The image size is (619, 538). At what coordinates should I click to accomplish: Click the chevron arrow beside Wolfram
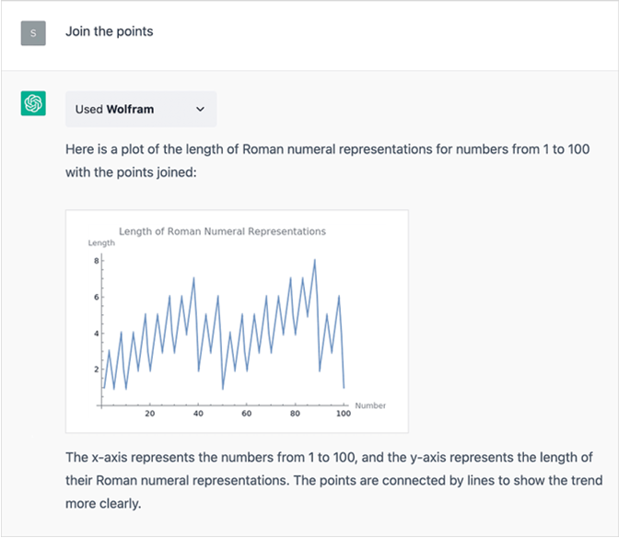click(x=201, y=109)
